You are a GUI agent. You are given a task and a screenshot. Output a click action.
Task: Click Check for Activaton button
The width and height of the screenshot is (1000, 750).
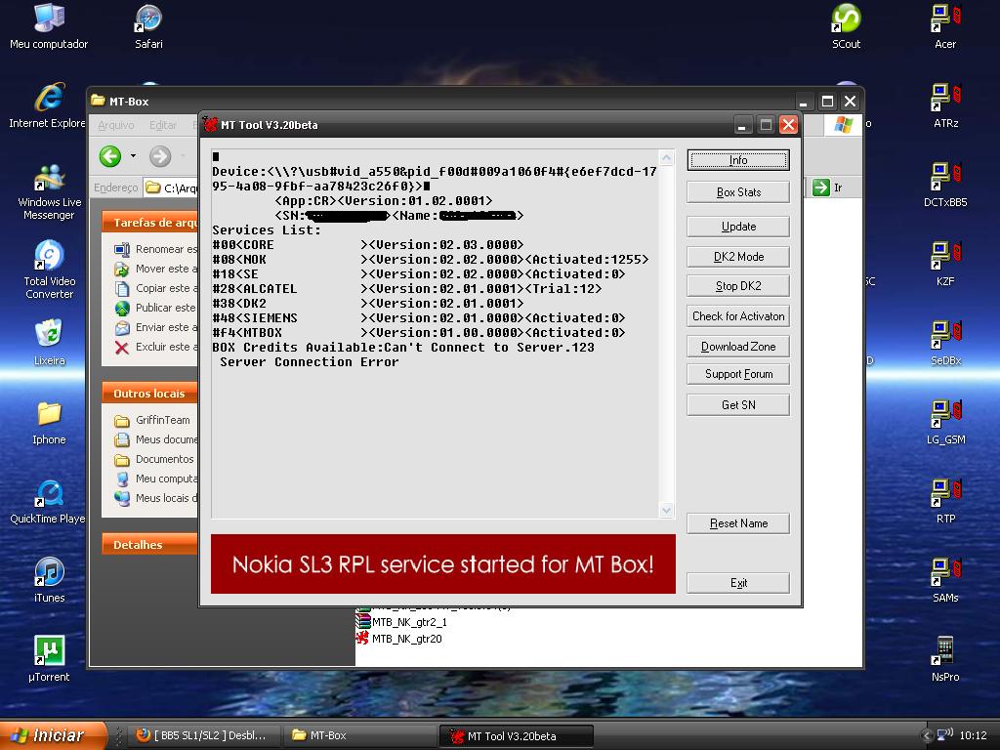pos(738,315)
